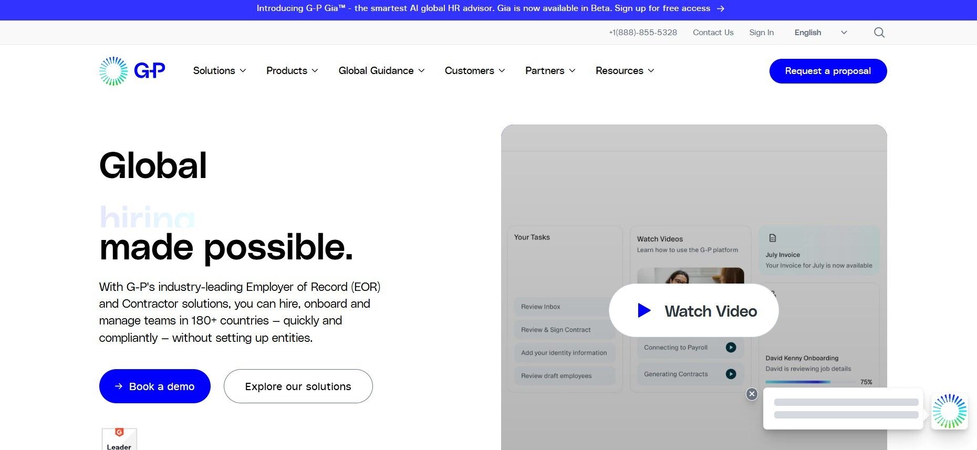This screenshot has width=977, height=450.
Task: Click the July Invoice document icon
Action: point(773,238)
